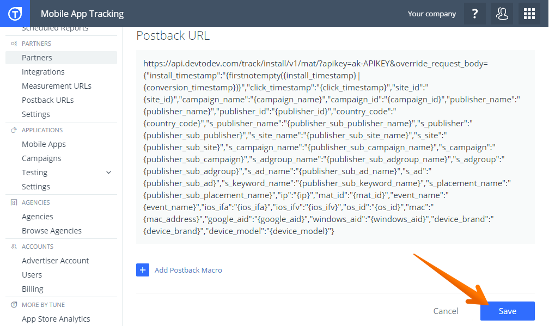Click the Applications section header icon
The width and height of the screenshot is (549, 326).
click(x=14, y=130)
